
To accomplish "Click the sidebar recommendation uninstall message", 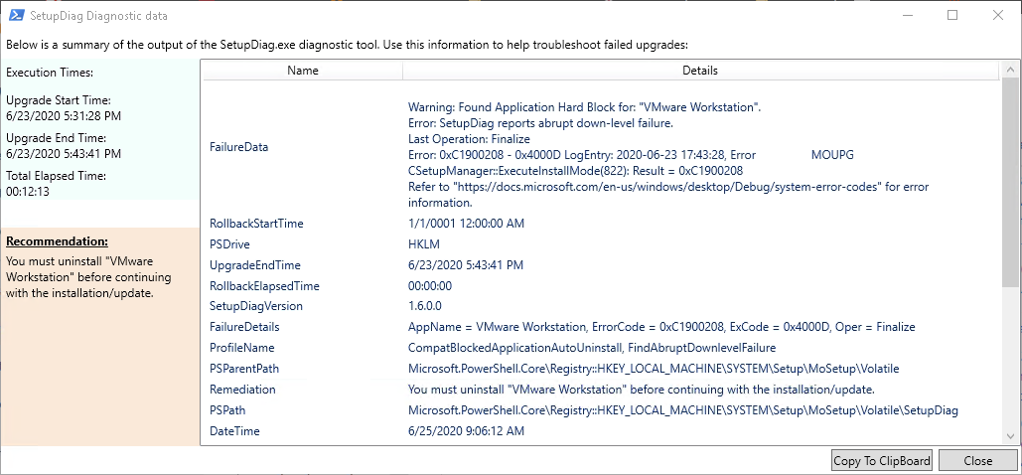I will click(x=88, y=276).
